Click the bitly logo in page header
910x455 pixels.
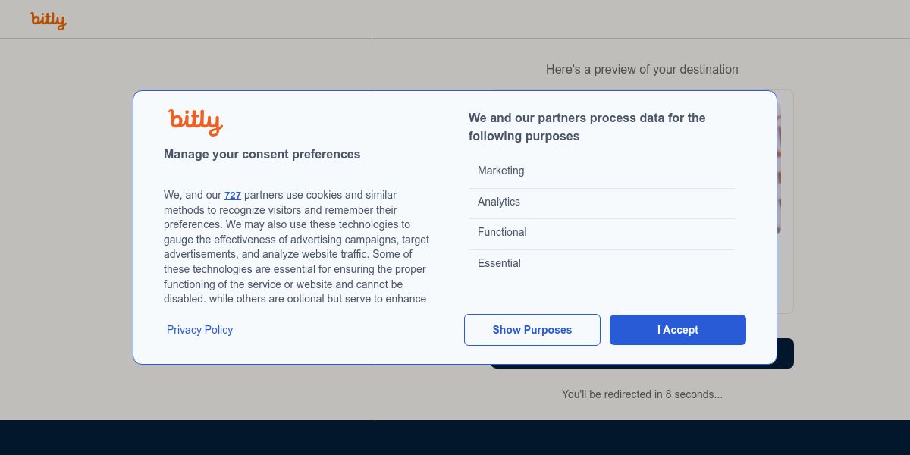tap(49, 20)
